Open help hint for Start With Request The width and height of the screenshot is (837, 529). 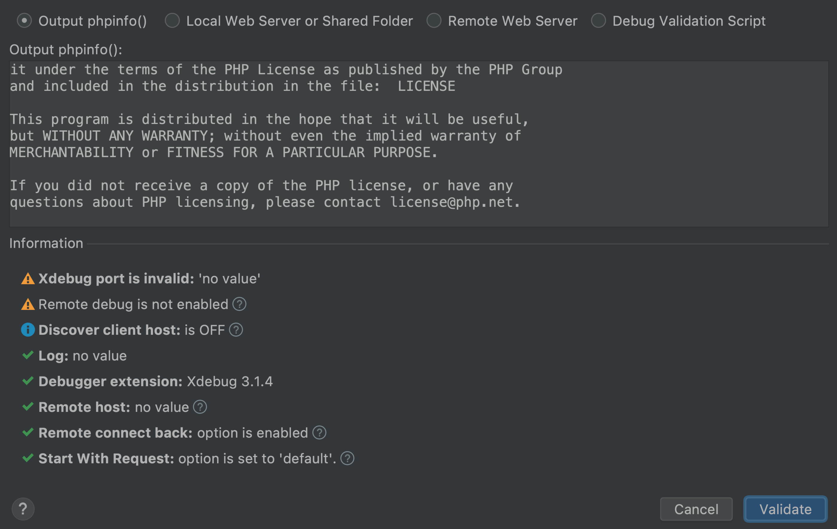click(347, 458)
